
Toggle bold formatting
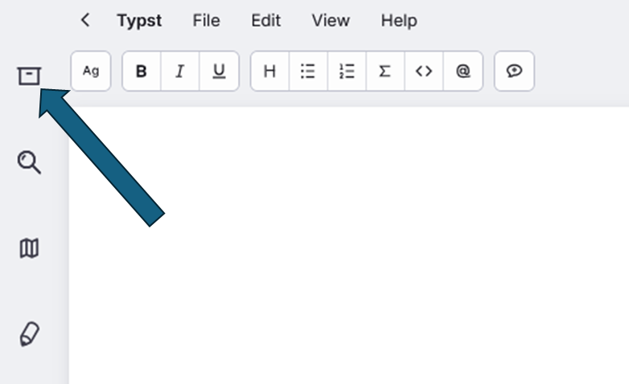[x=142, y=71]
